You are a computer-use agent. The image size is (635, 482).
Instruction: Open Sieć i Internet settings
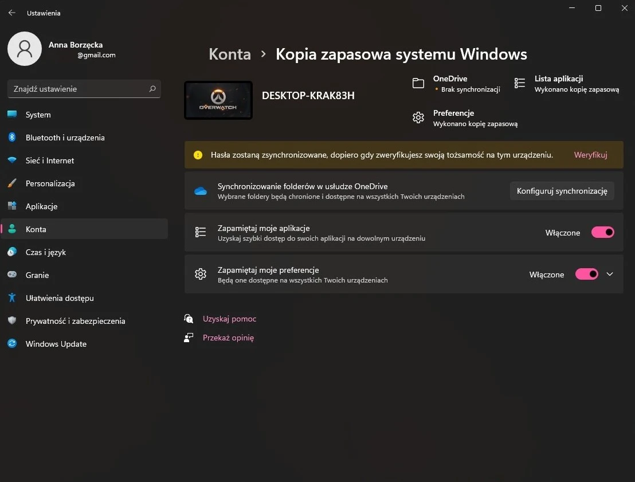point(52,160)
